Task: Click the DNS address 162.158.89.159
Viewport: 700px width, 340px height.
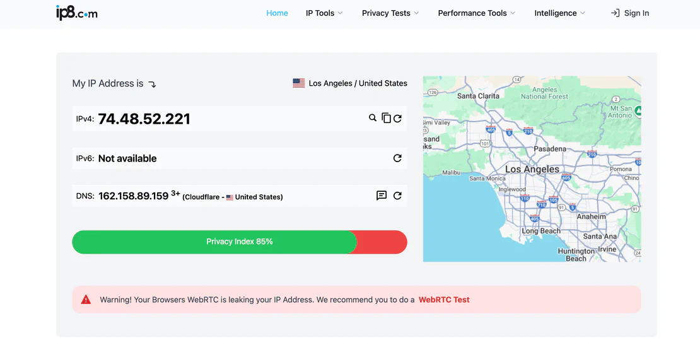Action: coord(133,196)
